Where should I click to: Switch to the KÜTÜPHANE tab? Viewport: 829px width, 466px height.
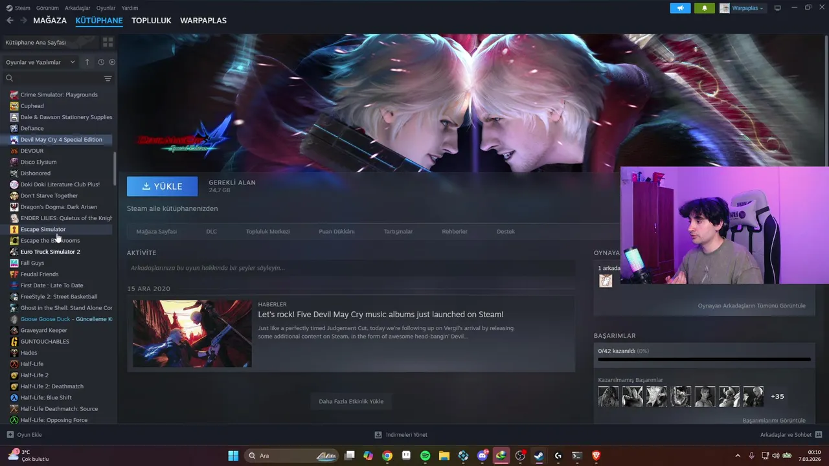pyautogui.click(x=99, y=21)
